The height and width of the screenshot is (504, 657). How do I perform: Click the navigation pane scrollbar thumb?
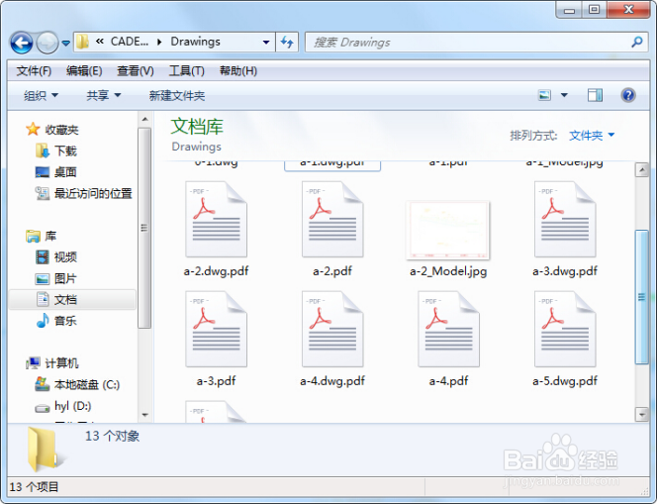[x=145, y=228]
